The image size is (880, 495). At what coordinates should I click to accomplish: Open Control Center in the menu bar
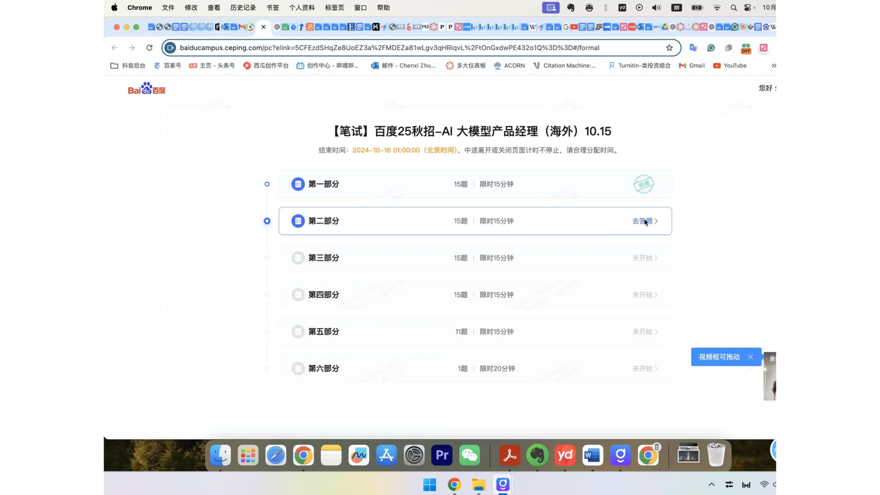748,7
